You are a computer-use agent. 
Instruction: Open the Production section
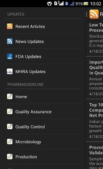click(x=43, y=157)
